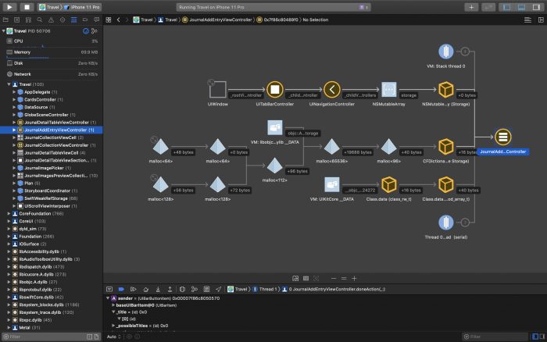The image size is (547, 342).
Task: Click the UINavigationController node in graph
Action: [x=334, y=89]
